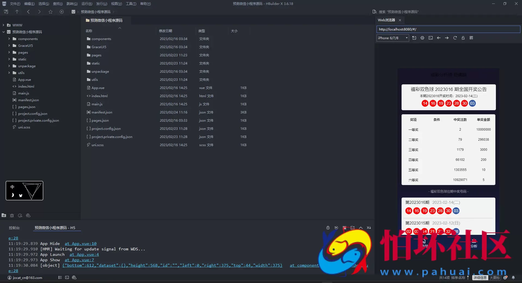This screenshot has width=522, height=283.
Task: Switch to 大图标 view mode
Action: pos(495,278)
